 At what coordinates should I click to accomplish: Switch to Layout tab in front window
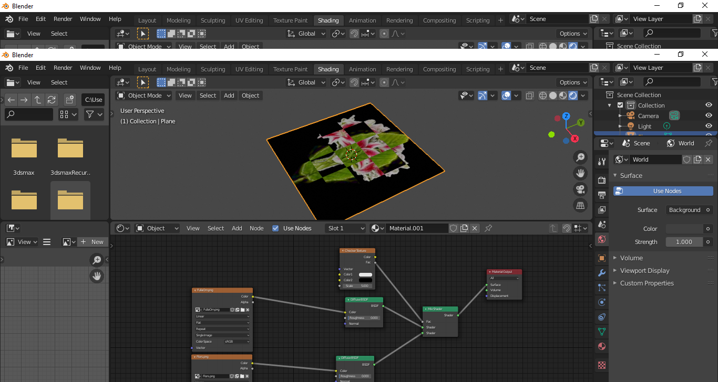pos(147,69)
